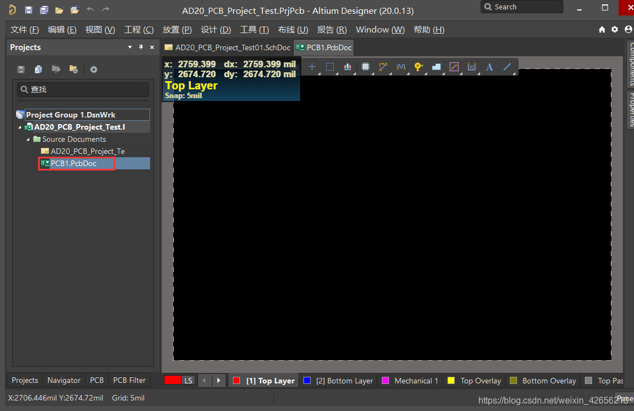This screenshot has width=634, height=411.
Task: Toggle layer sets with the LS button
Action: [188, 380]
